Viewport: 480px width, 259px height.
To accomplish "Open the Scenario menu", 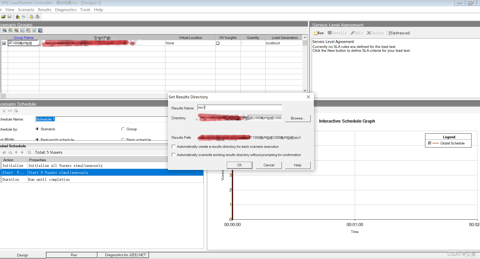I will [26, 10].
